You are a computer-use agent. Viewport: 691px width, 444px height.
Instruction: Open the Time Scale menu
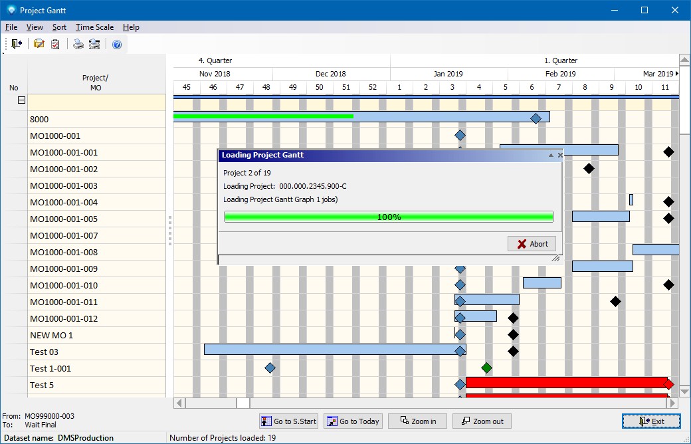click(x=94, y=27)
